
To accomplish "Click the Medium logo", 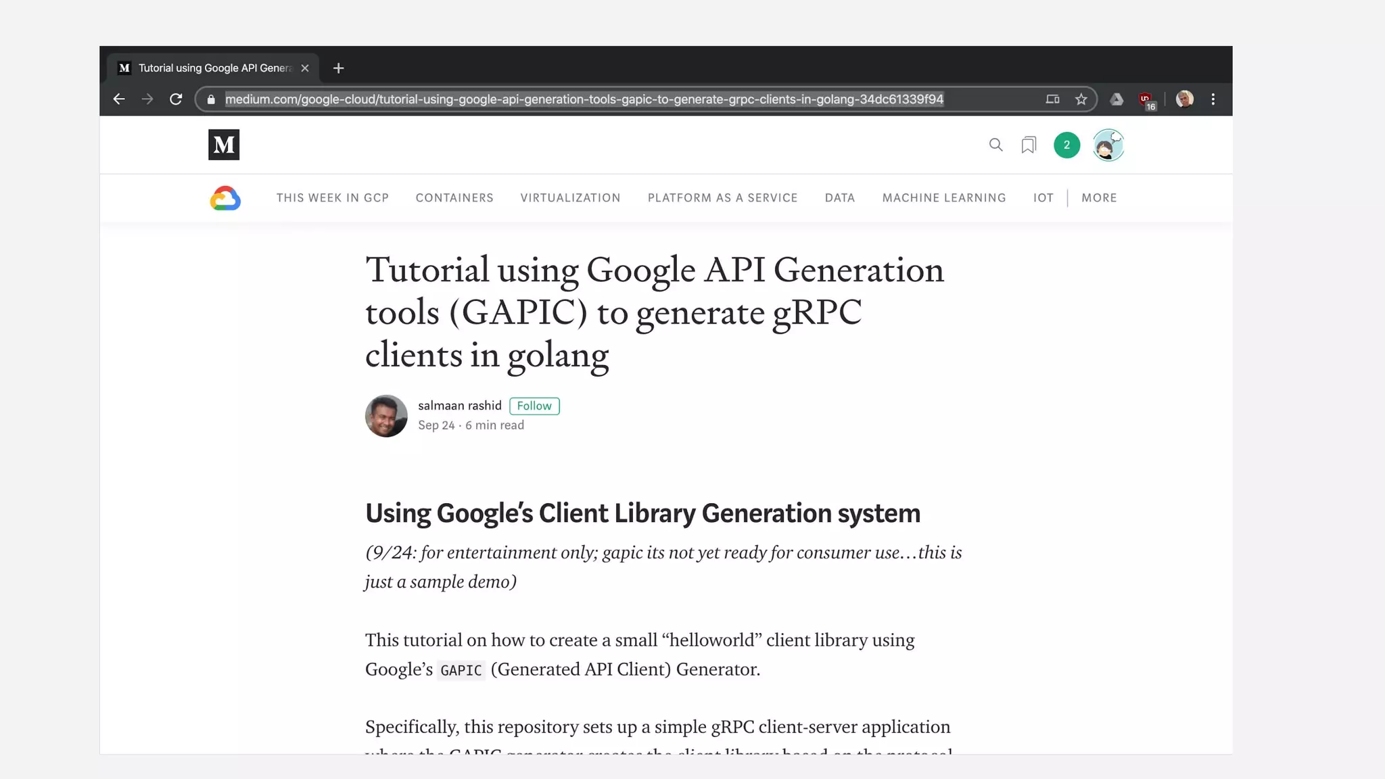I will pos(223,145).
